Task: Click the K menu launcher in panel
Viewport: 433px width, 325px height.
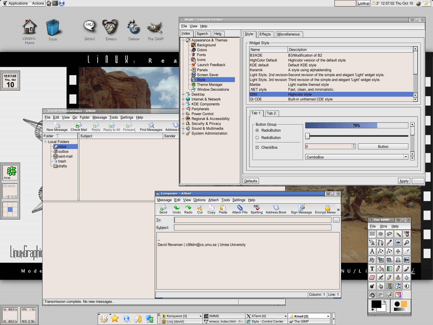Action: [x=104, y=318]
